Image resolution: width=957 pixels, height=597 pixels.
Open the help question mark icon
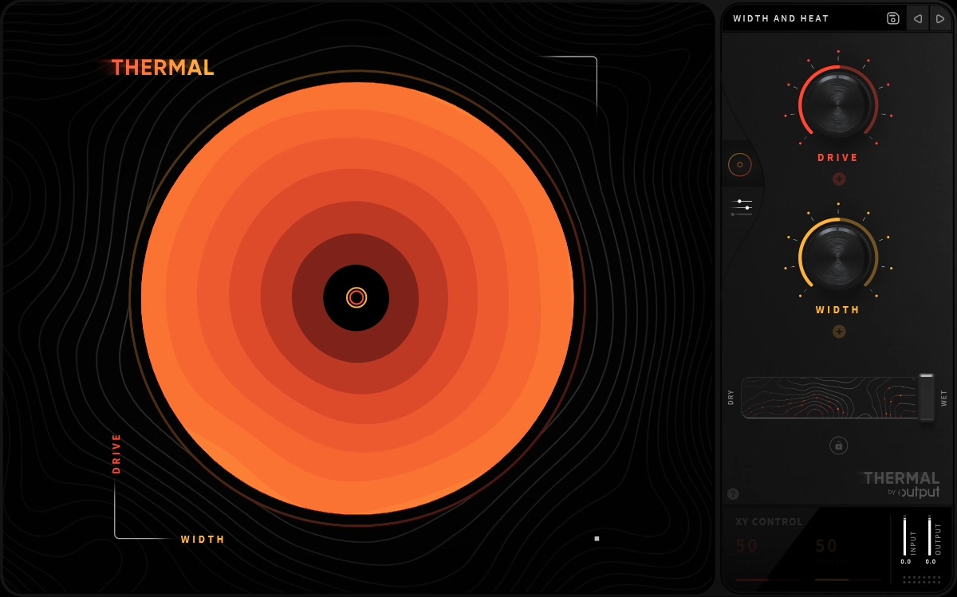tap(733, 494)
